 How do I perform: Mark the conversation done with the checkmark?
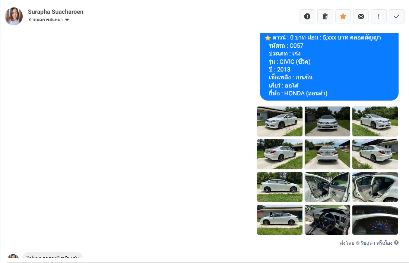coord(396,16)
